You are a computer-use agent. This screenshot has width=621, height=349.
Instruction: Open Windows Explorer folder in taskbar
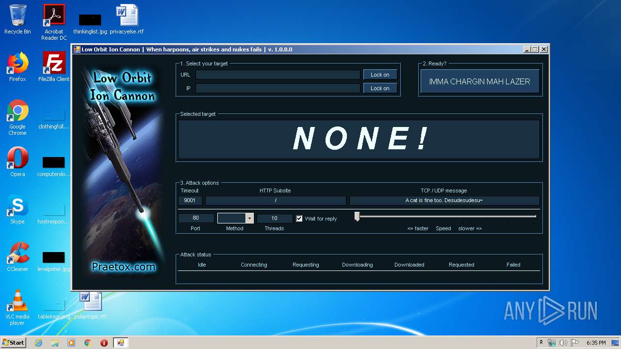[55, 343]
